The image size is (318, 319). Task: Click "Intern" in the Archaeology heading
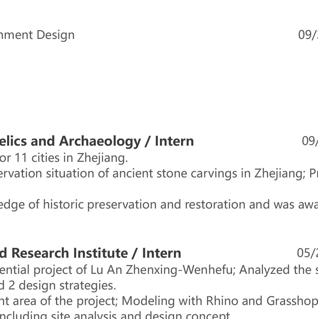[x=174, y=141]
